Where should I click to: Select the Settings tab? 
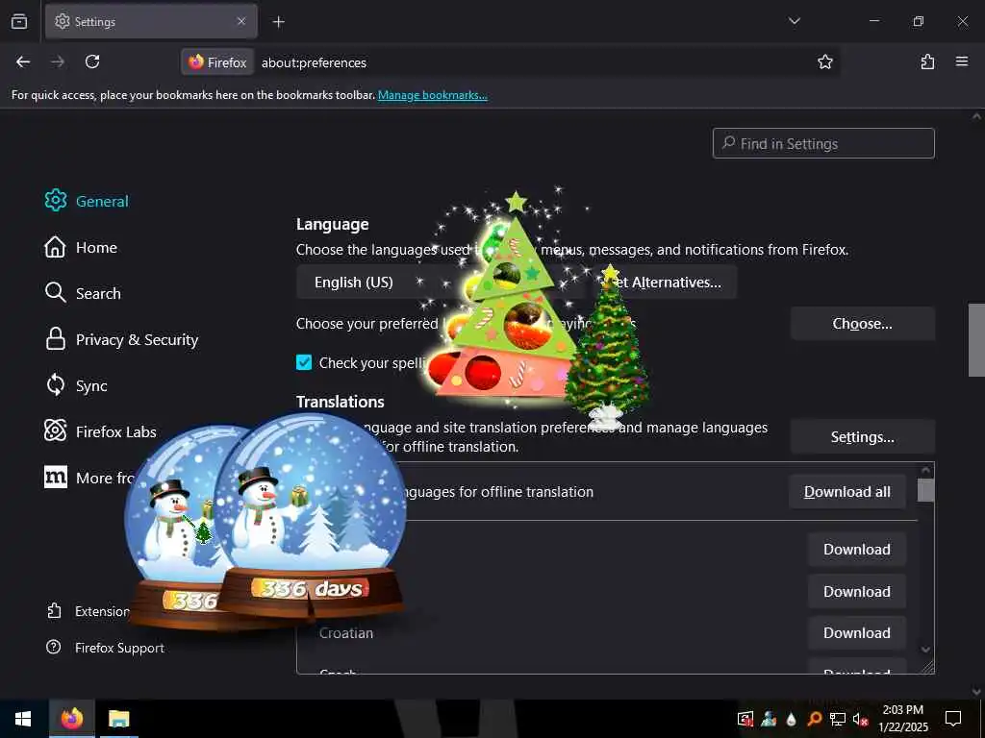click(151, 21)
